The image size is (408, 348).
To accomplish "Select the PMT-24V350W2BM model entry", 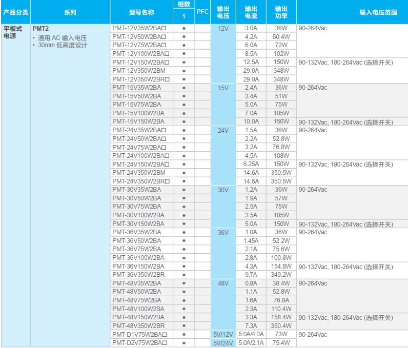I will (x=138, y=173).
